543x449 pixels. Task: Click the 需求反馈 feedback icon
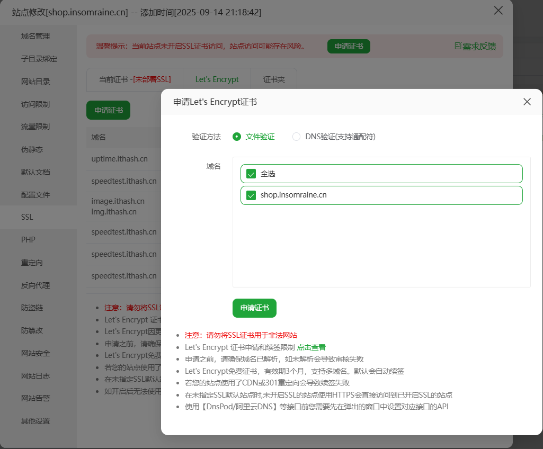[x=458, y=46]
